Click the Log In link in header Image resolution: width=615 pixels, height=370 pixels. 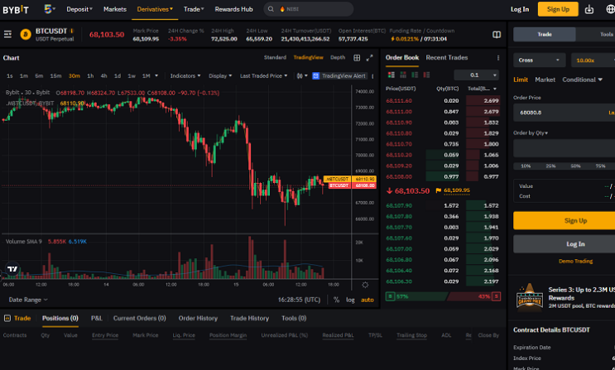(520, 9)
